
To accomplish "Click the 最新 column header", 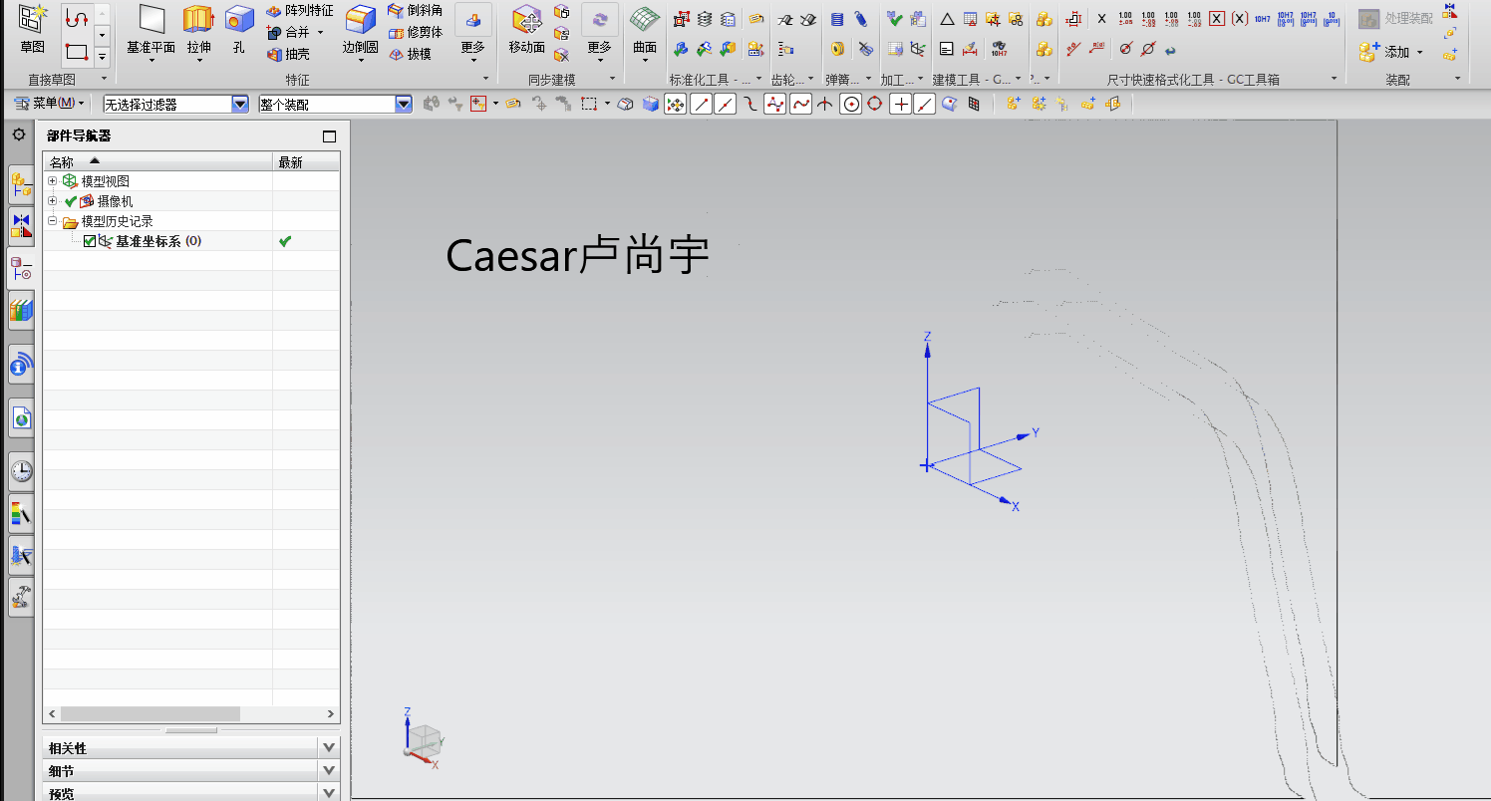I will tap(306, 161).
